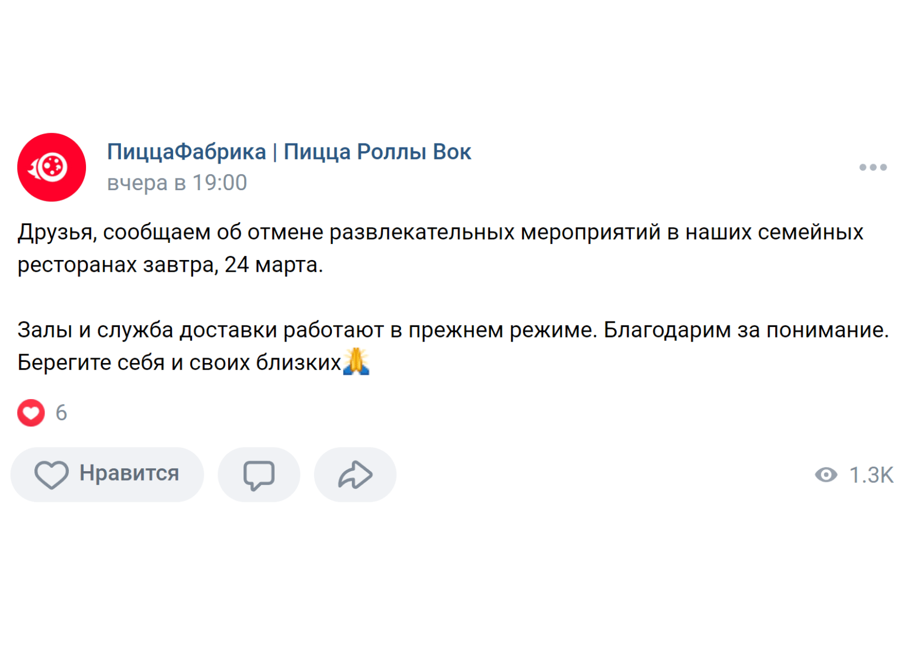Click the text line starting with Друзья, сообщаем

439,232
